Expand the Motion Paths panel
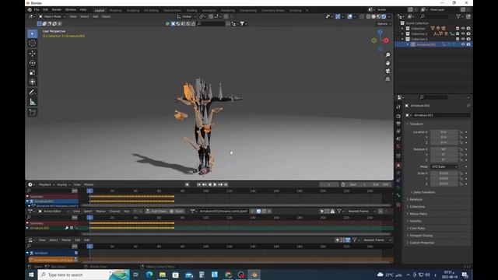Image resolution: width=498 pixels, height=280 pixels. tap(418, 214)
